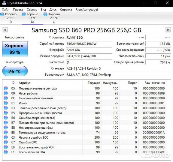Screen dimensions: 173x162
Task: Open the Файл menu
Action: [5, 10]
